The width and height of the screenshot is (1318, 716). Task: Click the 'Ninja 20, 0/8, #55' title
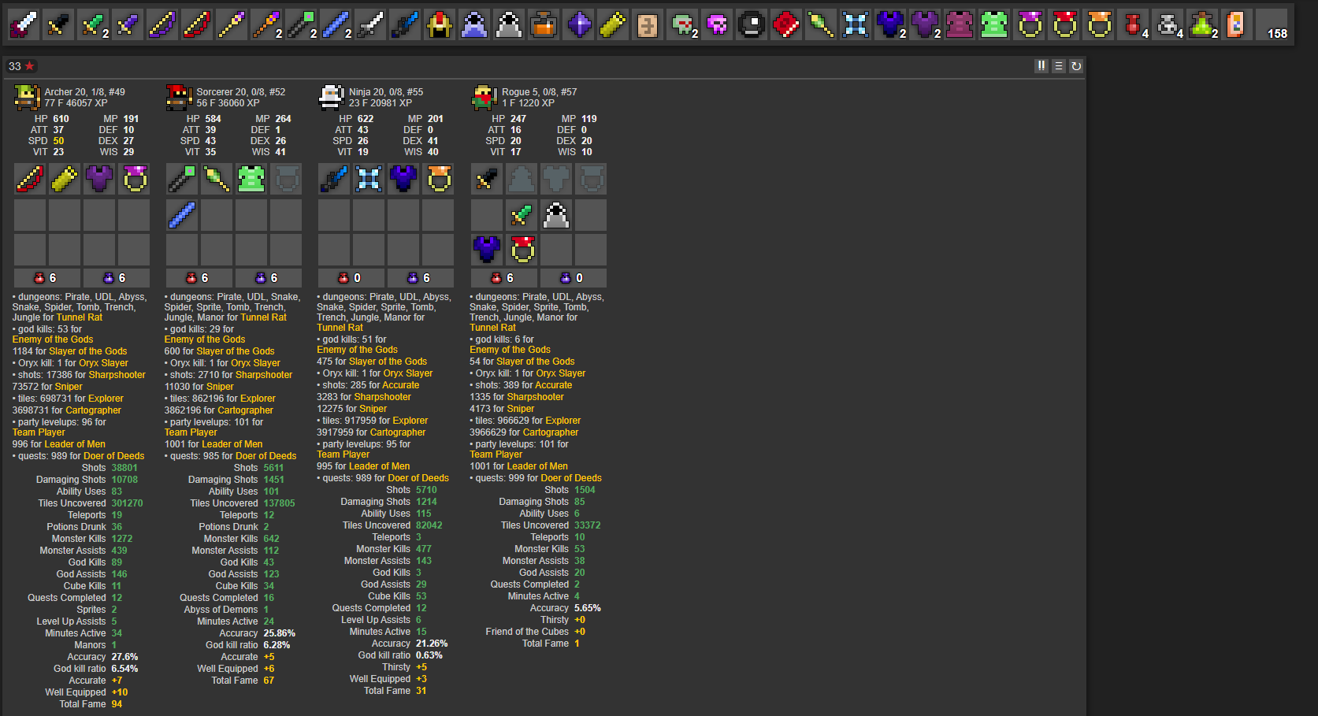point(386,92)
